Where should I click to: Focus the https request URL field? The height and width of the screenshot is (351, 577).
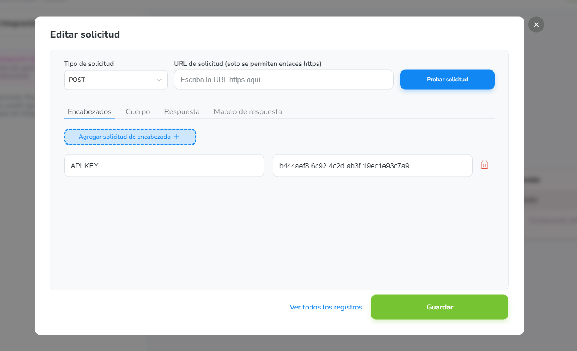pos(283,80)
